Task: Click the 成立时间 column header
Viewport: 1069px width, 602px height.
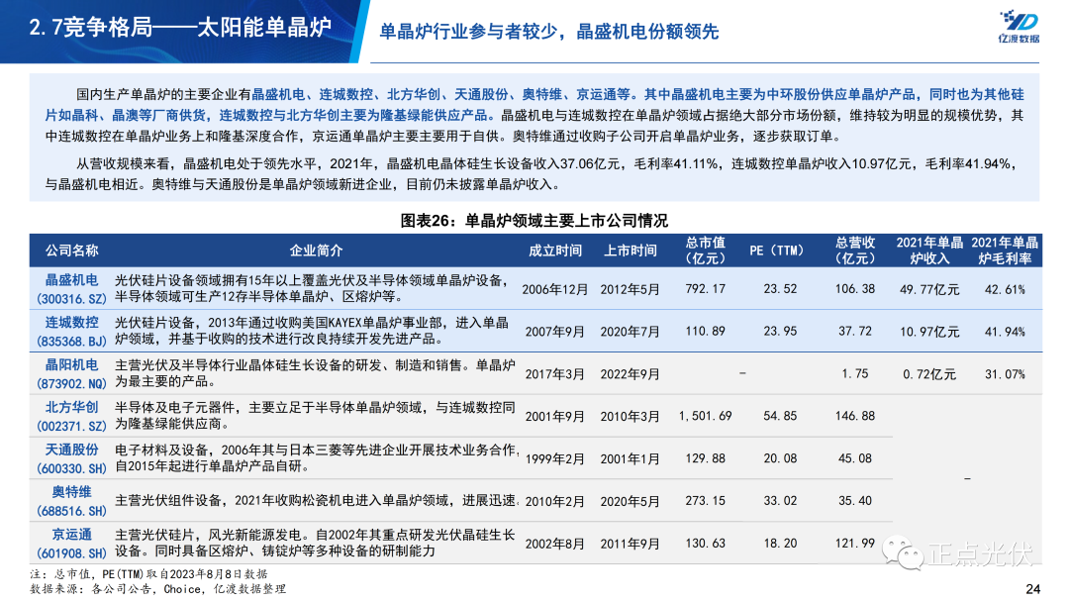Action: point(555,251)
